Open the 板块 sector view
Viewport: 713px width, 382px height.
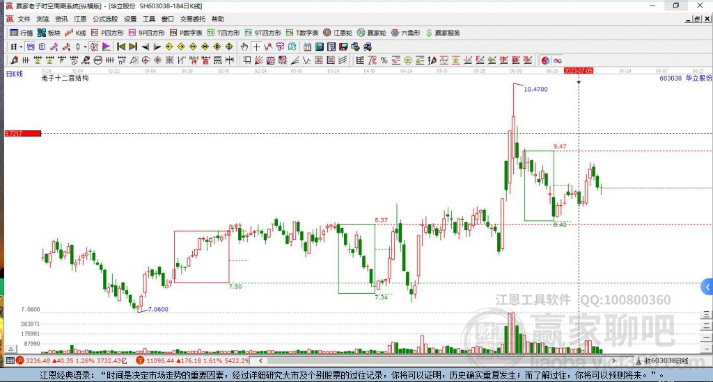(49, 33)
